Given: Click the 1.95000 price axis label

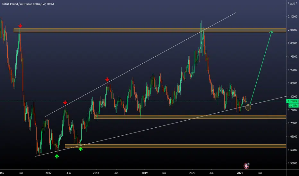Looking at the screenshot, I should pos(293,57).
